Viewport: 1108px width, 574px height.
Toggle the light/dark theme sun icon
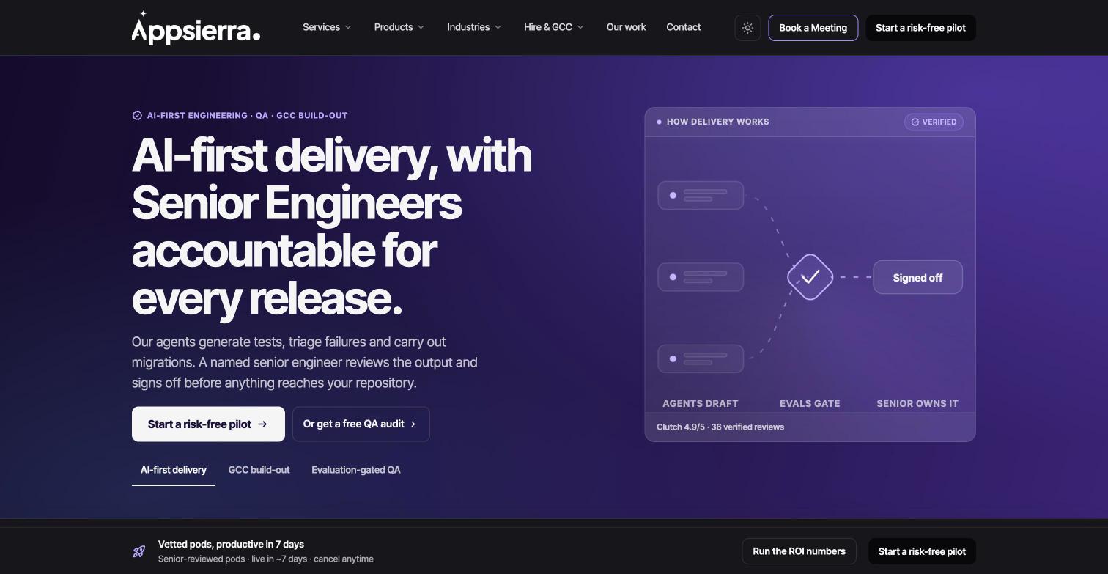click(747, 28)
